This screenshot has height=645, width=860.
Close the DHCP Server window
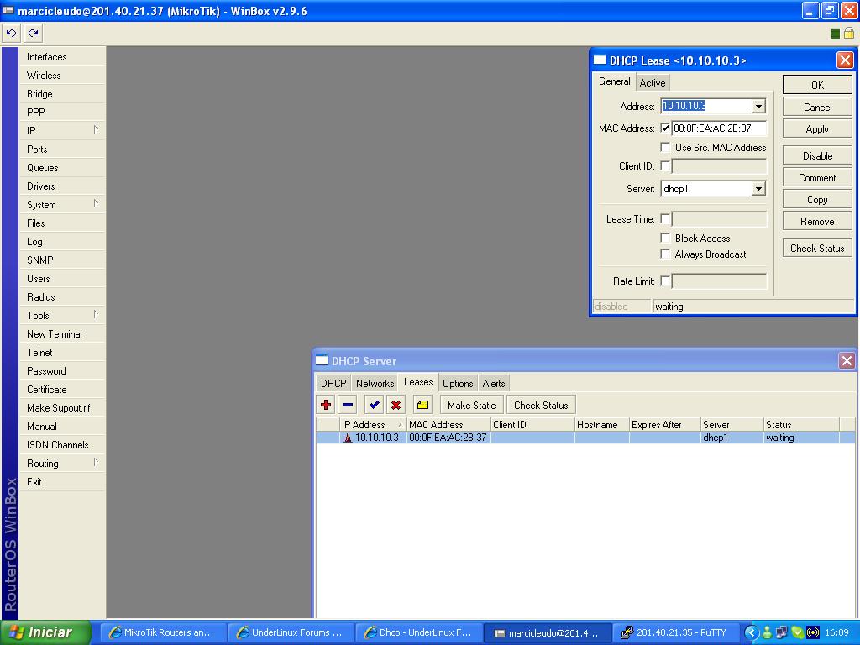click(847, 361)
